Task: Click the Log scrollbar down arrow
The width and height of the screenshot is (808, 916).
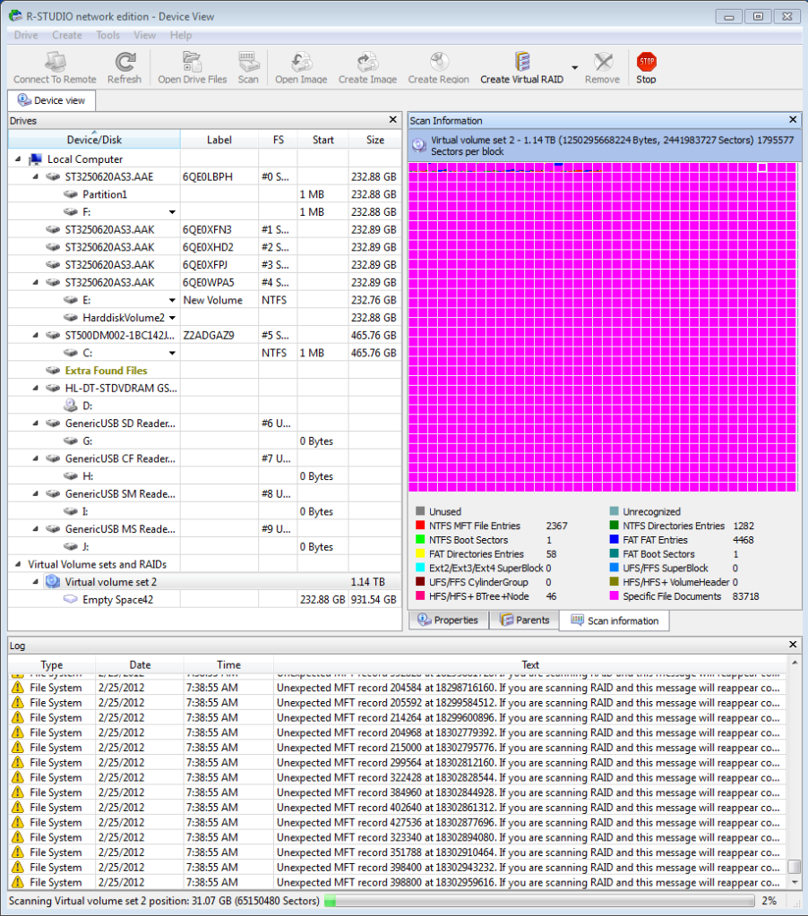Action: click(x=794, y=883)
